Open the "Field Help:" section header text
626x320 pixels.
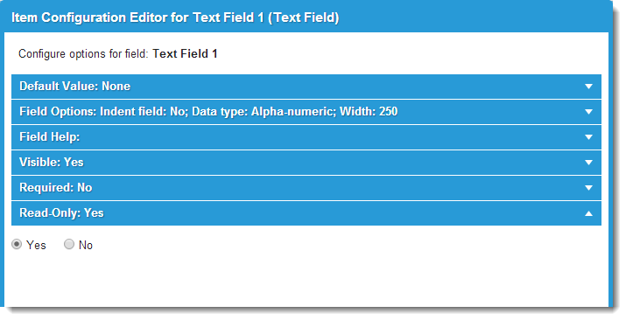(x=50, y=136)
